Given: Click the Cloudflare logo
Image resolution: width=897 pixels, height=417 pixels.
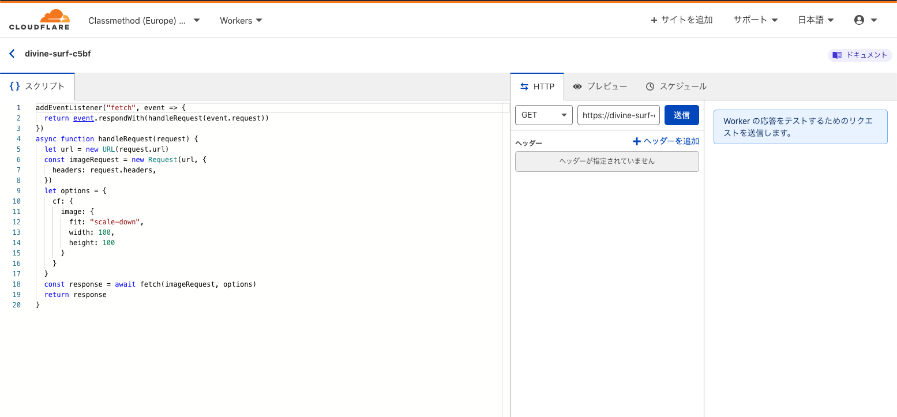Looking at the screenshot, I should 39,20.
